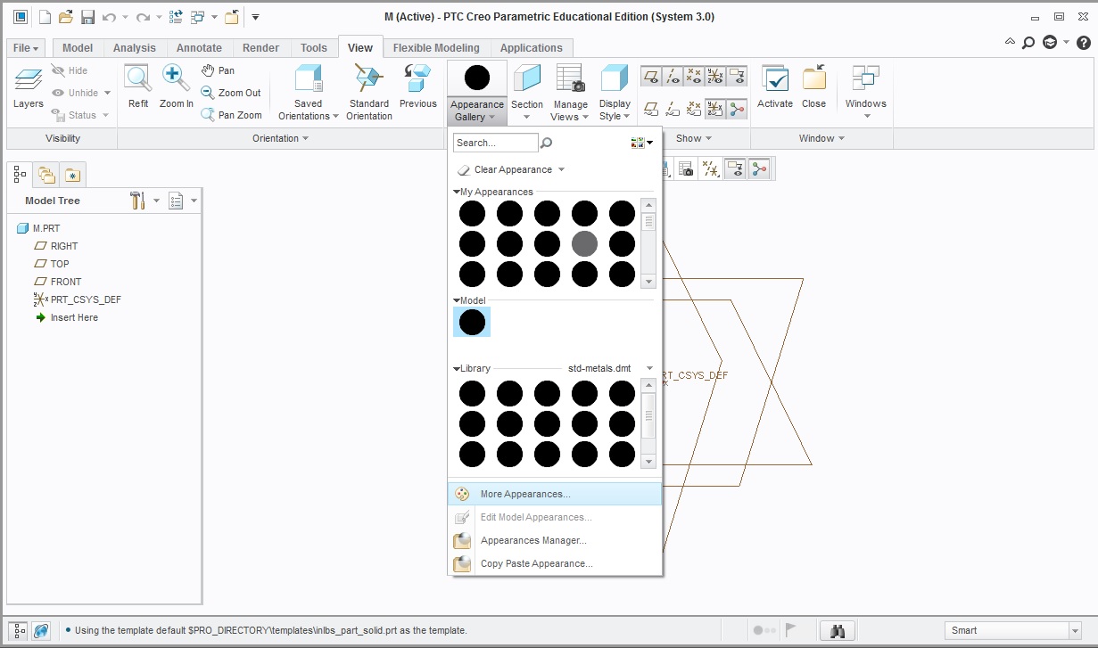Image resolution: width=1098 pixels, height=648 pixels.
Task: Choose More Appearances from the gallery menu
Action: [x=555, y=494]
